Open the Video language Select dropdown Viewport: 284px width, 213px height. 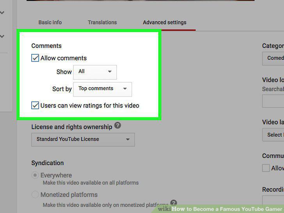pyautogui.click(x=273, y=135)
